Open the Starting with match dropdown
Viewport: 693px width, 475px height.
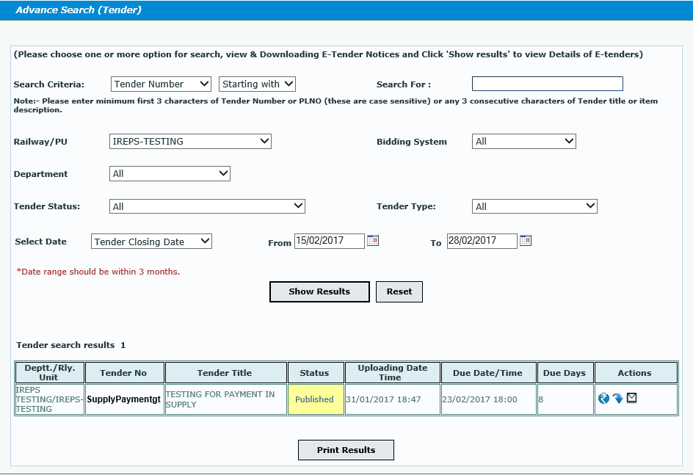click(x=257, y=84)
